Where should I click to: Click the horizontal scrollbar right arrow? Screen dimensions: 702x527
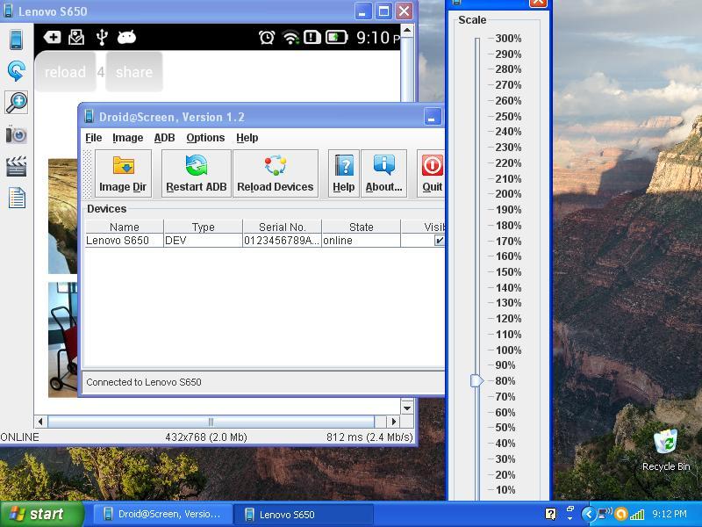click(393, 422)
